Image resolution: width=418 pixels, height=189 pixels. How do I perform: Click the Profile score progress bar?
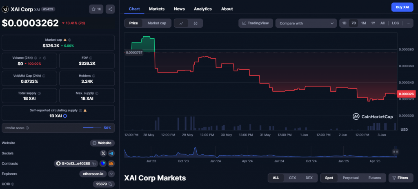[92, 128]
